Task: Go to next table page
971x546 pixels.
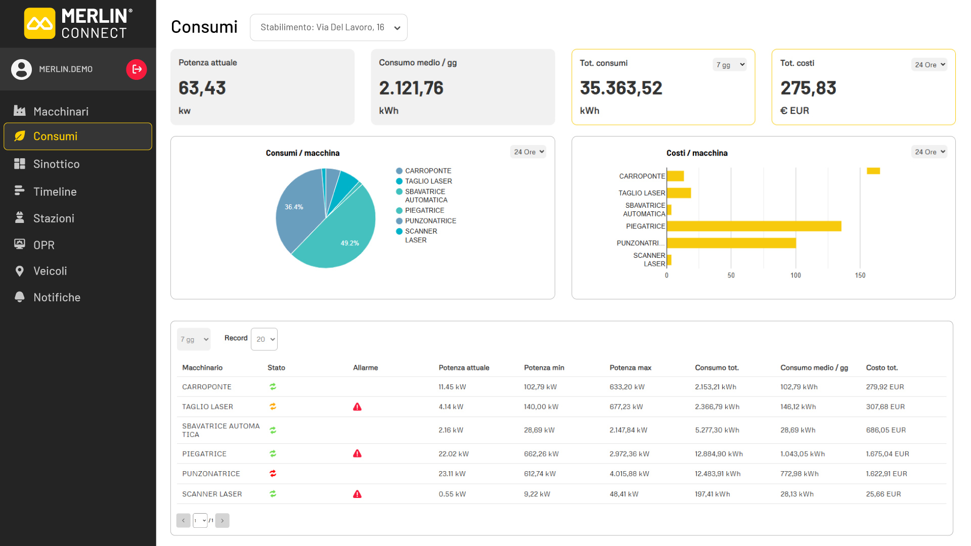Action: coord(222,520)
